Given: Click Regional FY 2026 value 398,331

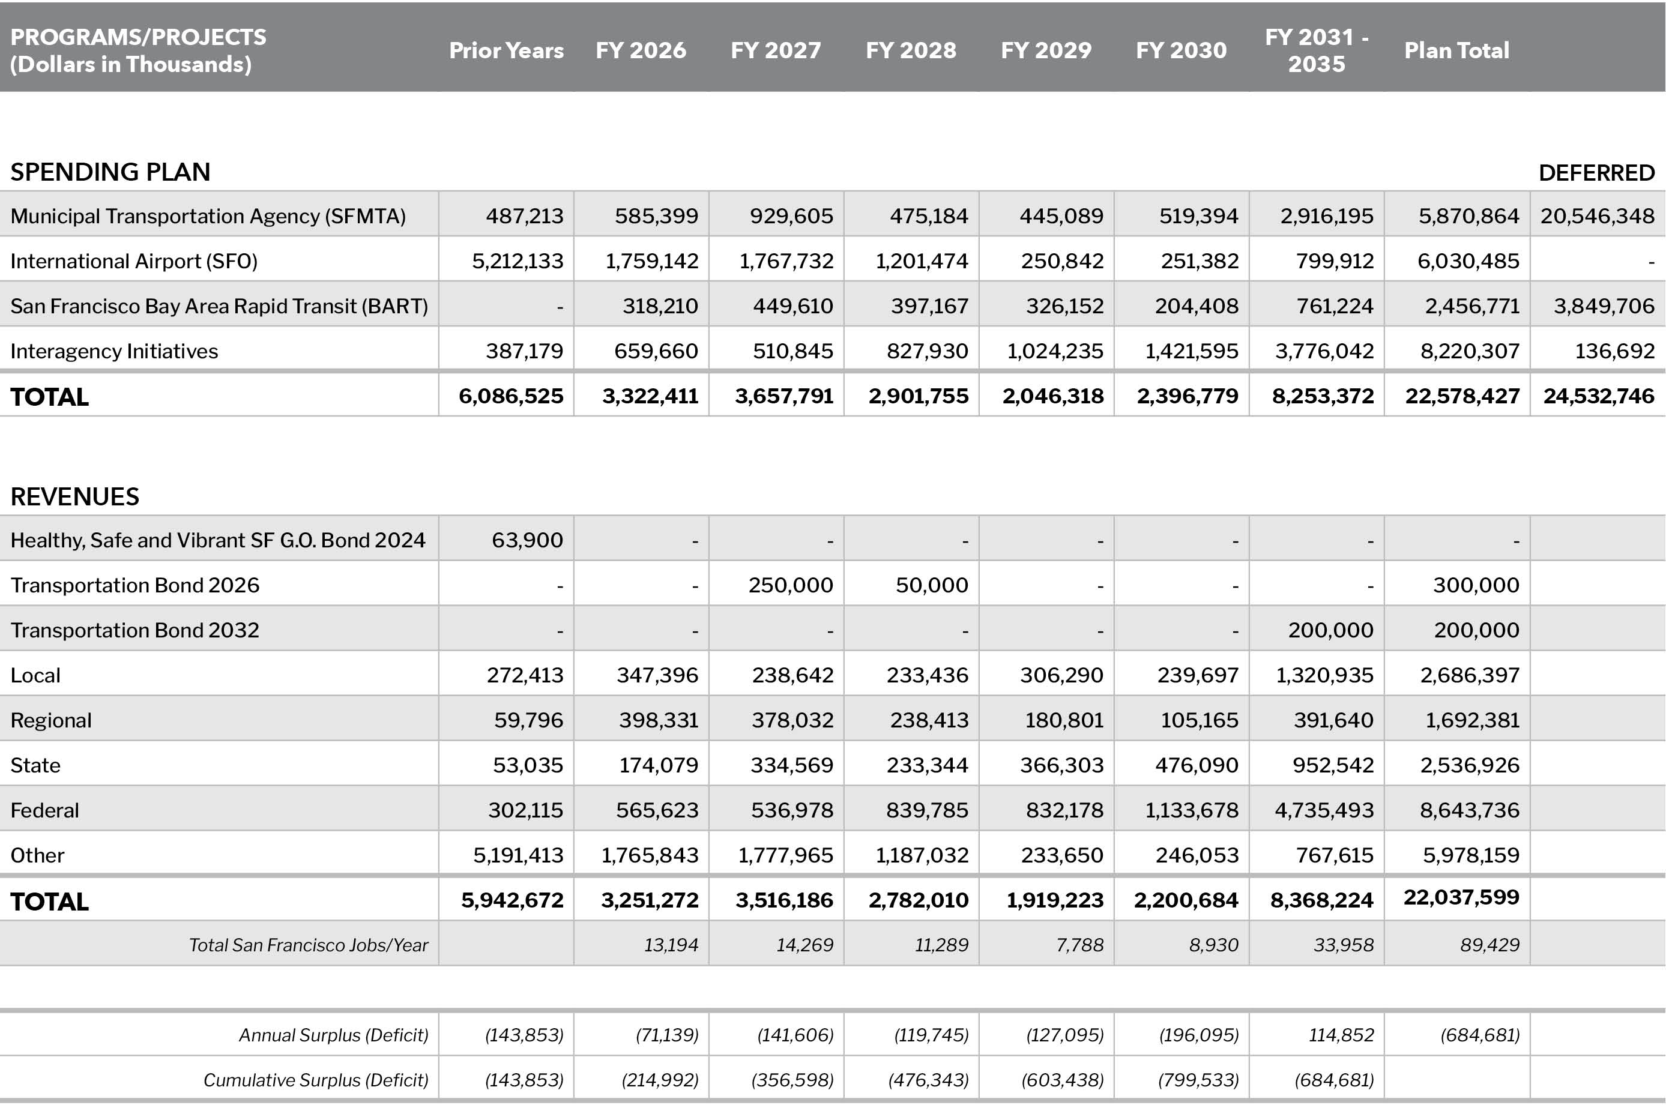Looking at the screenshot, I should point(658,720).
